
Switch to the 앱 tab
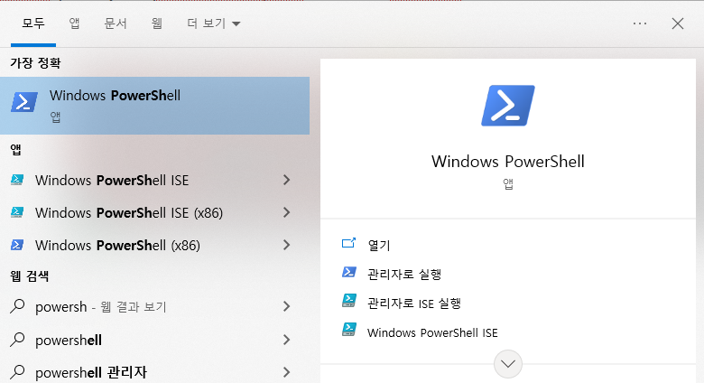(75, 23)
